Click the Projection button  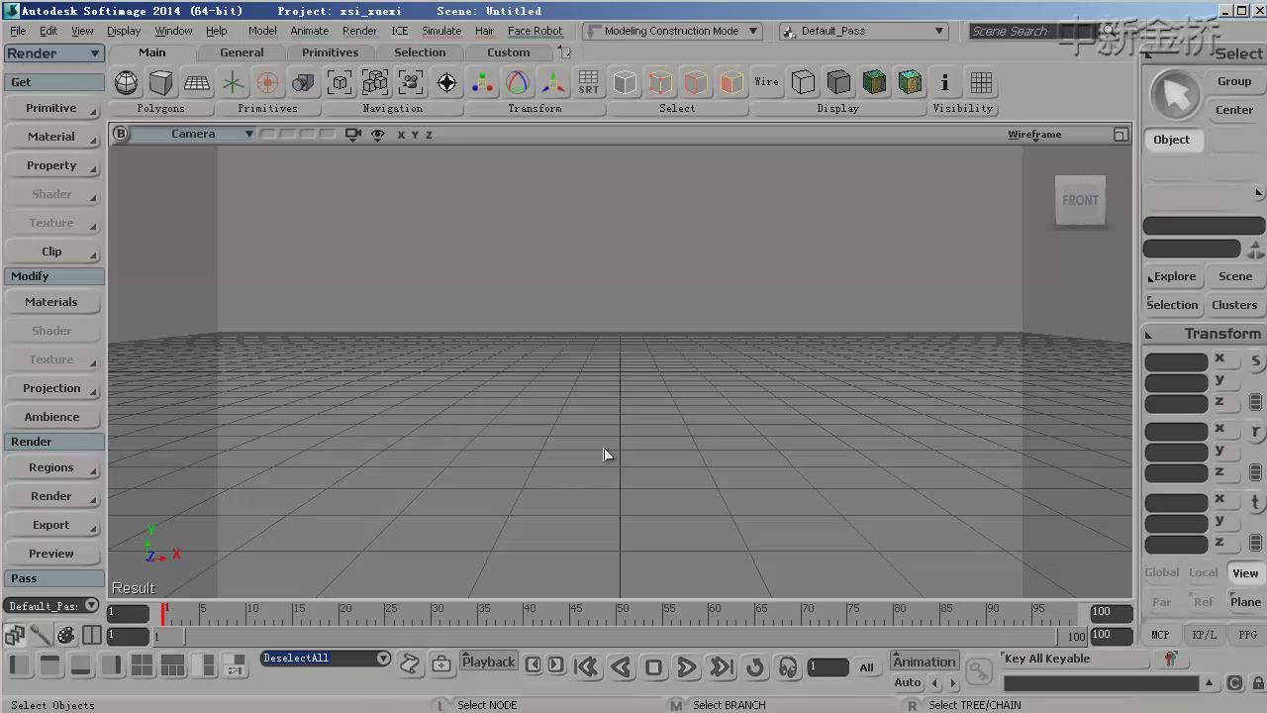51,388
